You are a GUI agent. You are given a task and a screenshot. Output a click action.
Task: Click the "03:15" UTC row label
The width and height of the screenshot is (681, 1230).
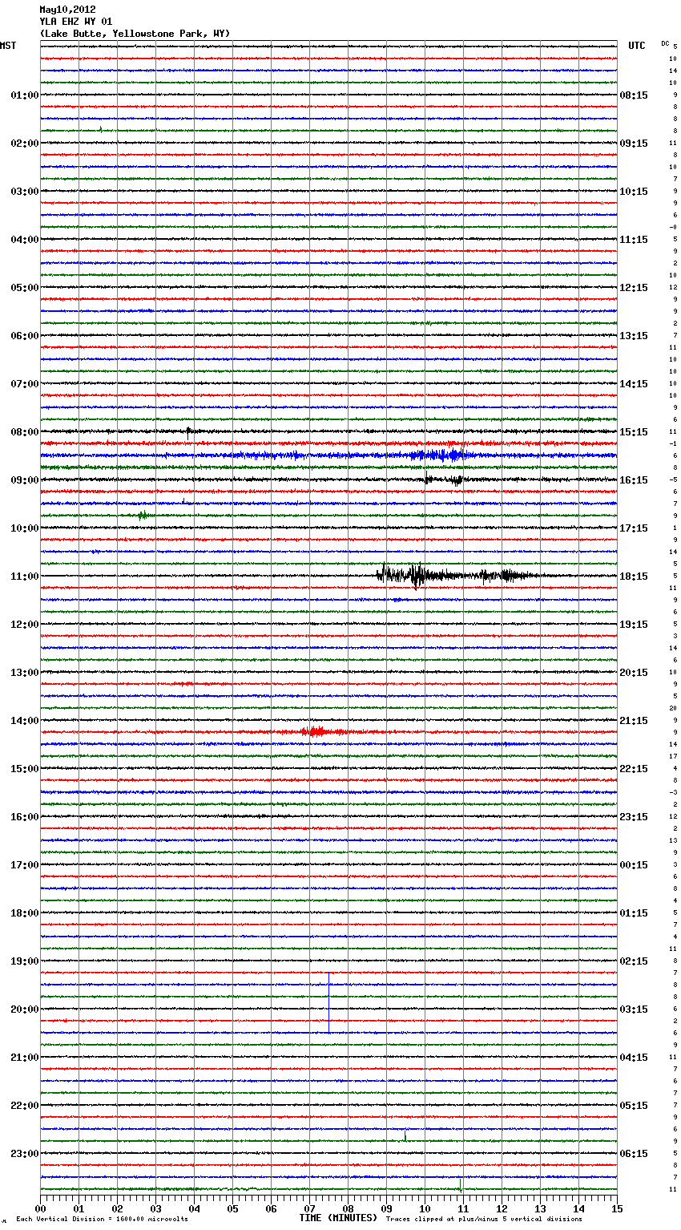coord(634,1009)
